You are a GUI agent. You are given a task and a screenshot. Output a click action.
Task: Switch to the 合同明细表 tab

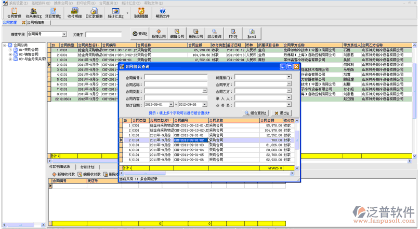36,23
